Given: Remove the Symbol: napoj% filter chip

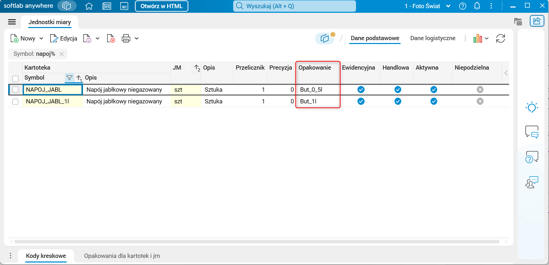Looking at the screenshot, I should [62, 54].
